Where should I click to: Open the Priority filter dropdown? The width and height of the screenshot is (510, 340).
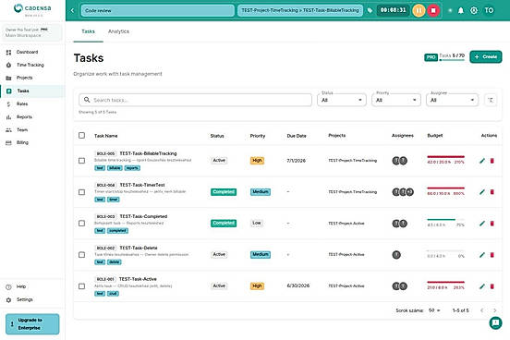tap(395, 100)
